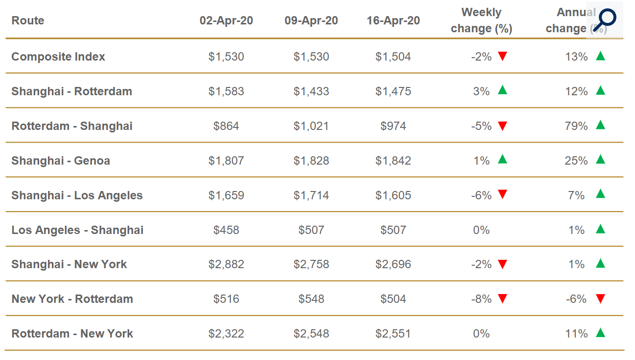Click the 16-Apr-20 column header

(393, 21)
